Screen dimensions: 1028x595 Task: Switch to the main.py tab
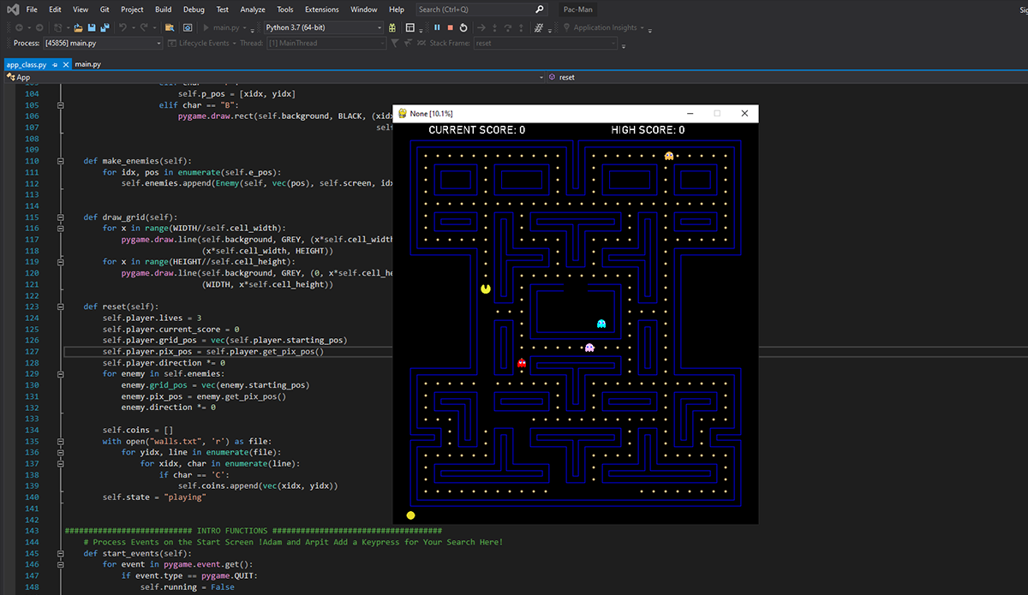[87, 64]
